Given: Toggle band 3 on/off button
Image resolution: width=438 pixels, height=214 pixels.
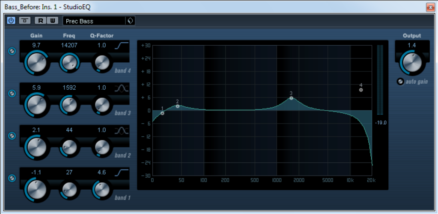Looking at the screenshot, I should tap(12, 93).
